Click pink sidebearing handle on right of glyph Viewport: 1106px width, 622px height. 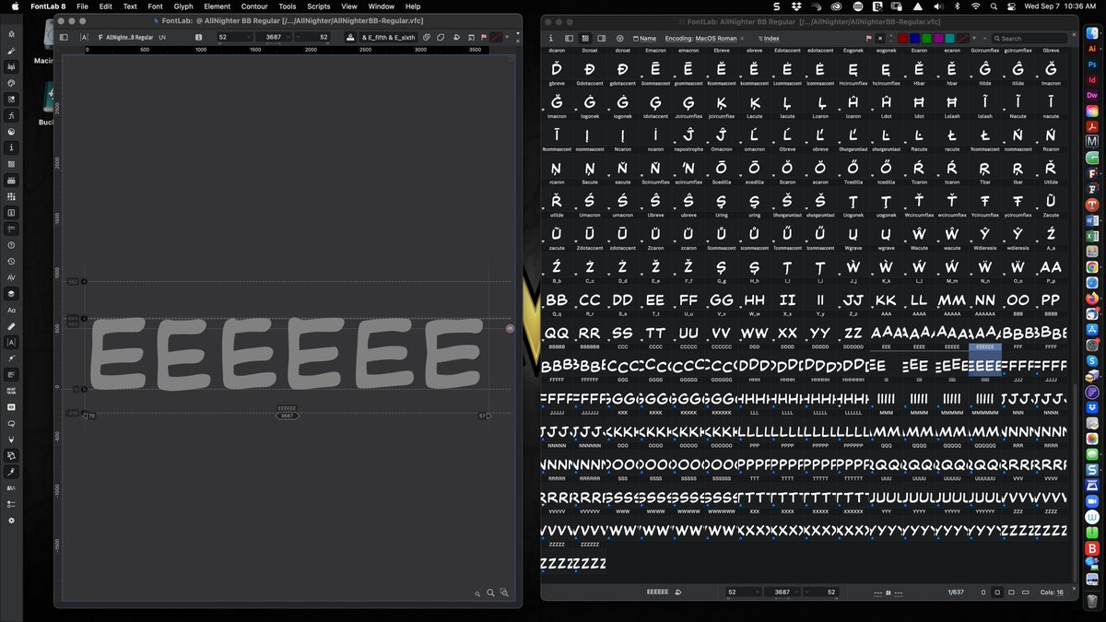[x=510, y=327]
